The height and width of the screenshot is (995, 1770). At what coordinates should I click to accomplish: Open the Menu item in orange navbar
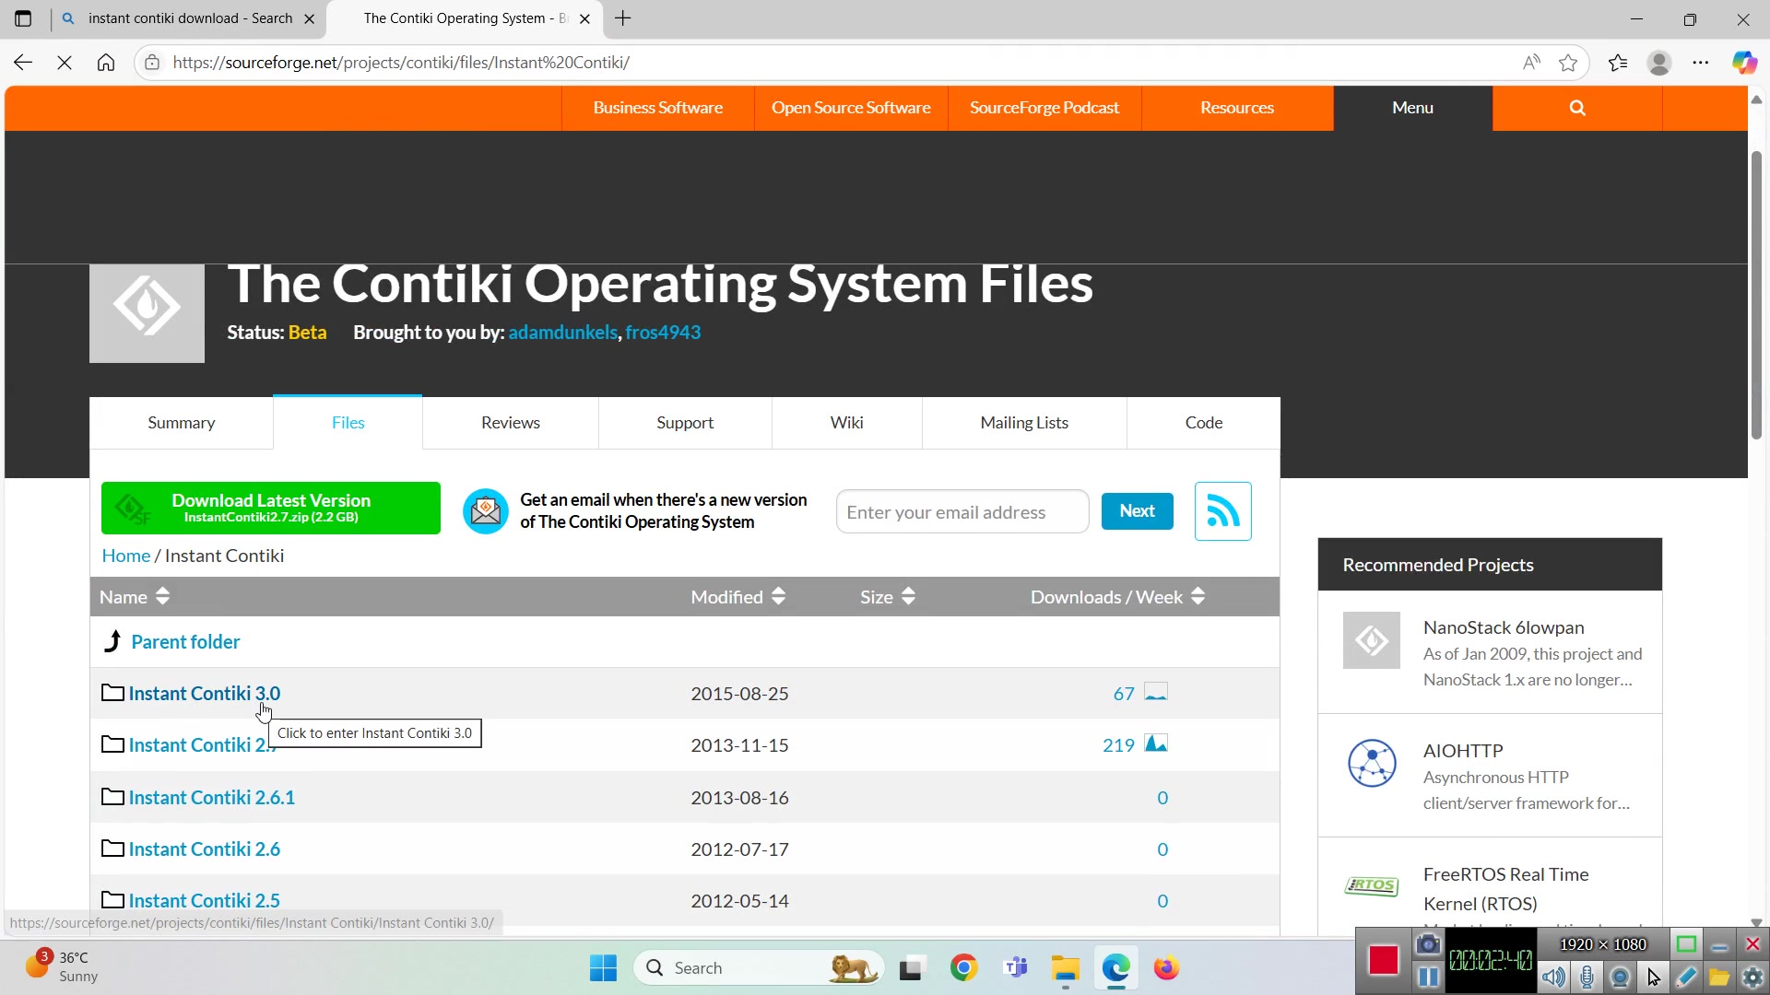click(1411, 108)
